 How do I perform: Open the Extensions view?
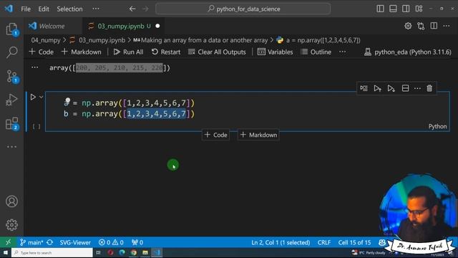[11, 124]
